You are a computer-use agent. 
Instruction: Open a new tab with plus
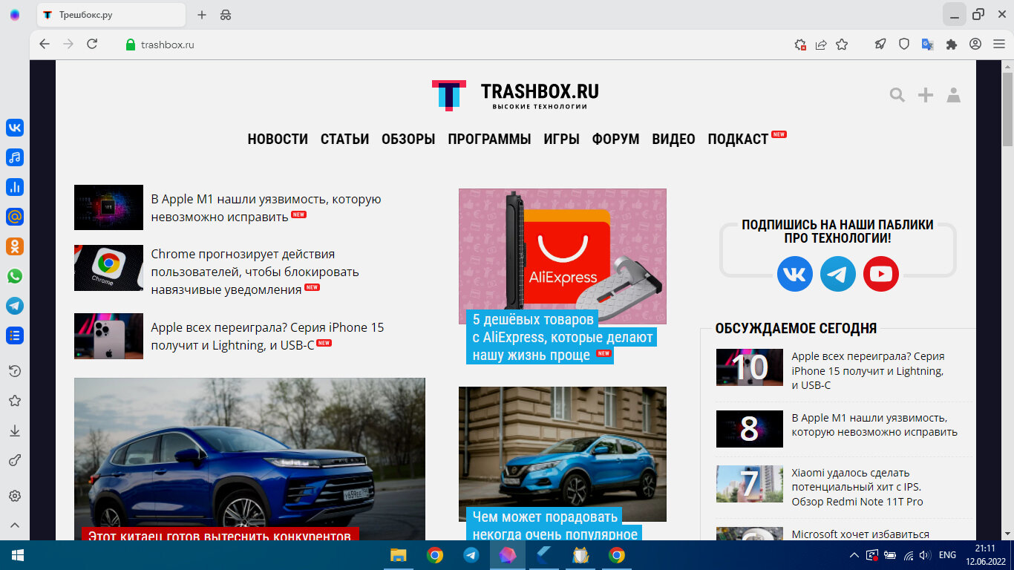point(202,15)
